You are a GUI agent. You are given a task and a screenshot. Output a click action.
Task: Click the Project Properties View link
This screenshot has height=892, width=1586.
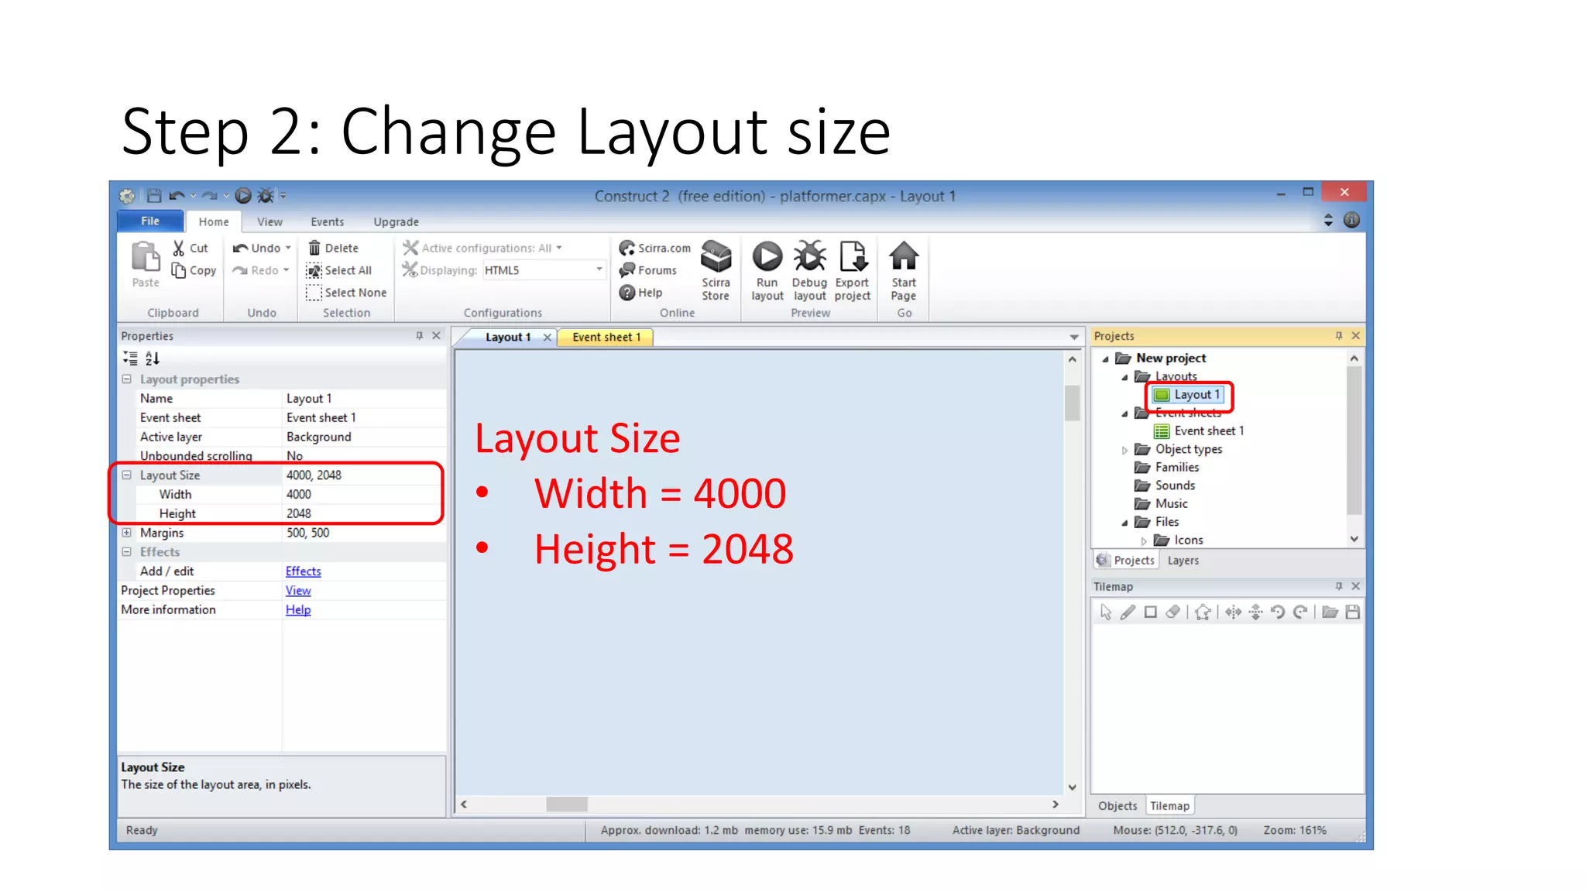pyautogui.click(x=298, y=591)
